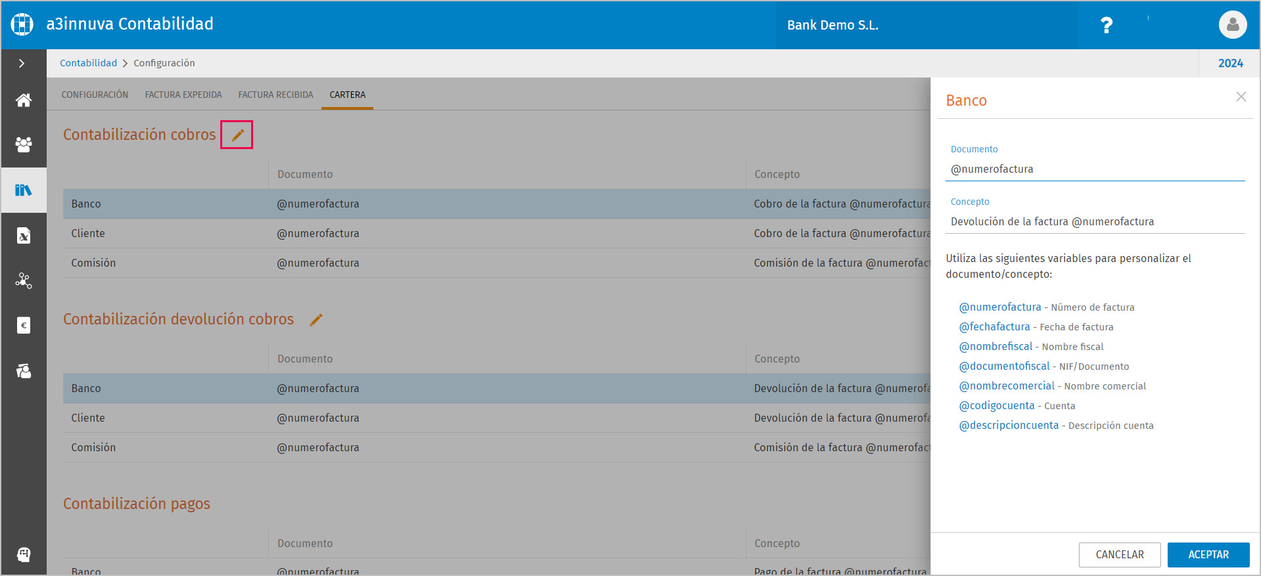The width and height of the screenshot is (1261, 576).
Task: Open the help question mark icon
Action: tap(1106, 25)
